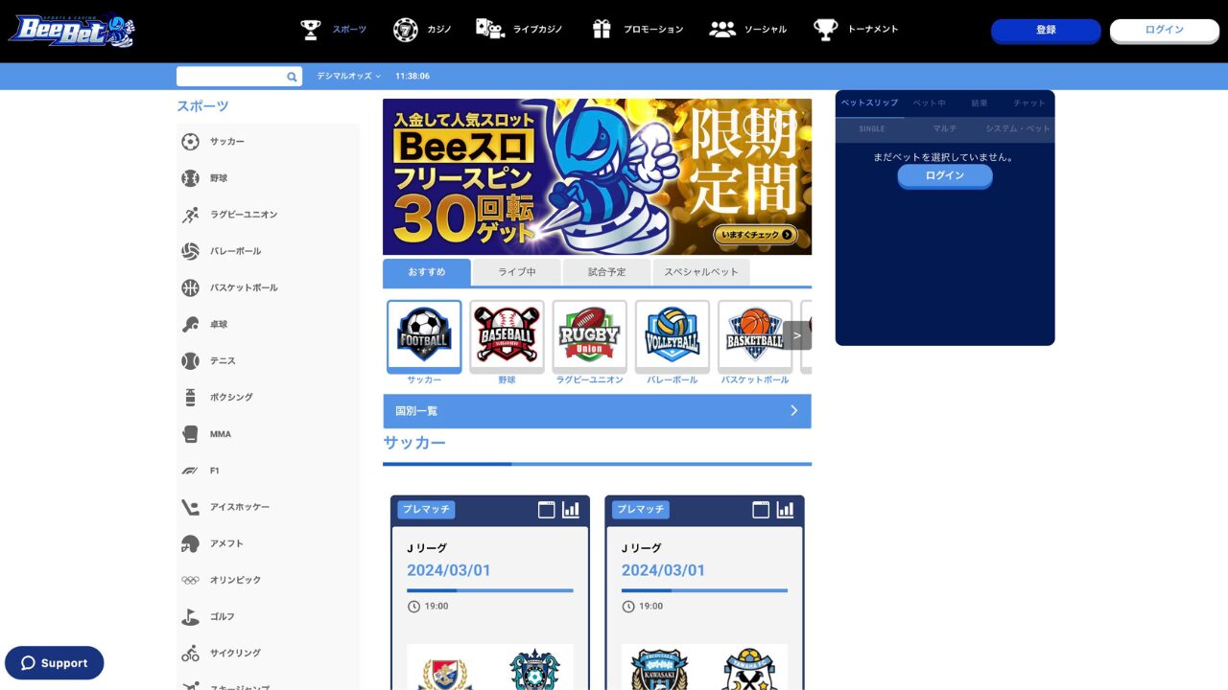The image size is (1228, 690).
Task: Open the デシマルオッズ odds format dropdown
Action: pos(349,76)
